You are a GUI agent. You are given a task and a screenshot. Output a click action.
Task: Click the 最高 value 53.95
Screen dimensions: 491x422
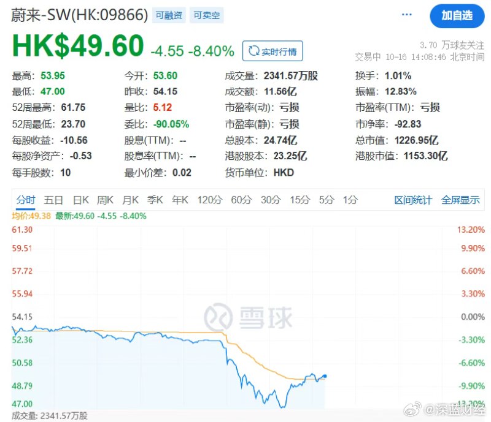53,76
